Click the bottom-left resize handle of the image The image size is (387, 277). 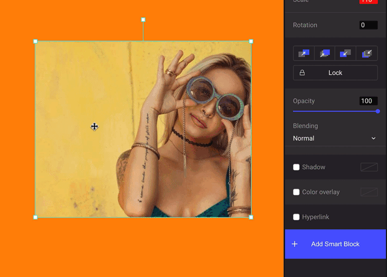36,217
